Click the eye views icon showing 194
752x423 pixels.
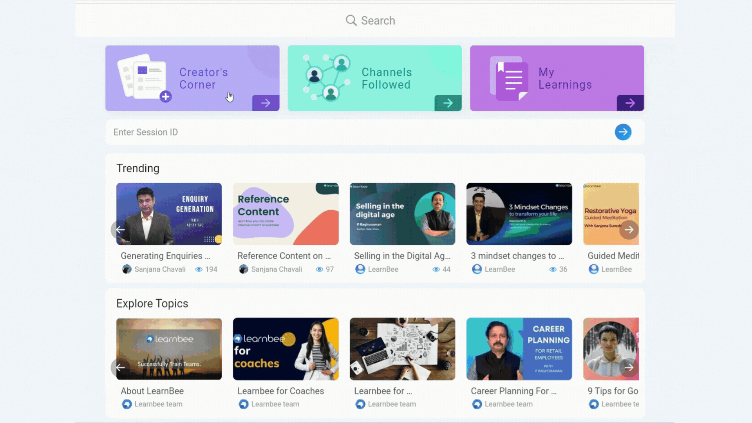199,269
